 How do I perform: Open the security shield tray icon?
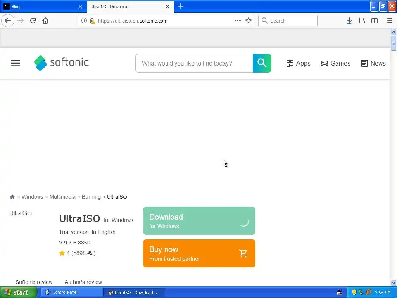click(x=354, y=293)
